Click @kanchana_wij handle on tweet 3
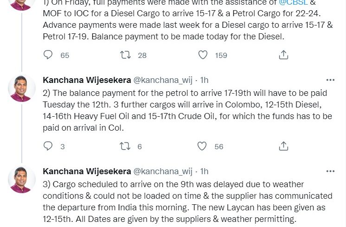Screen dimensions: 346x227 (163, 171)
